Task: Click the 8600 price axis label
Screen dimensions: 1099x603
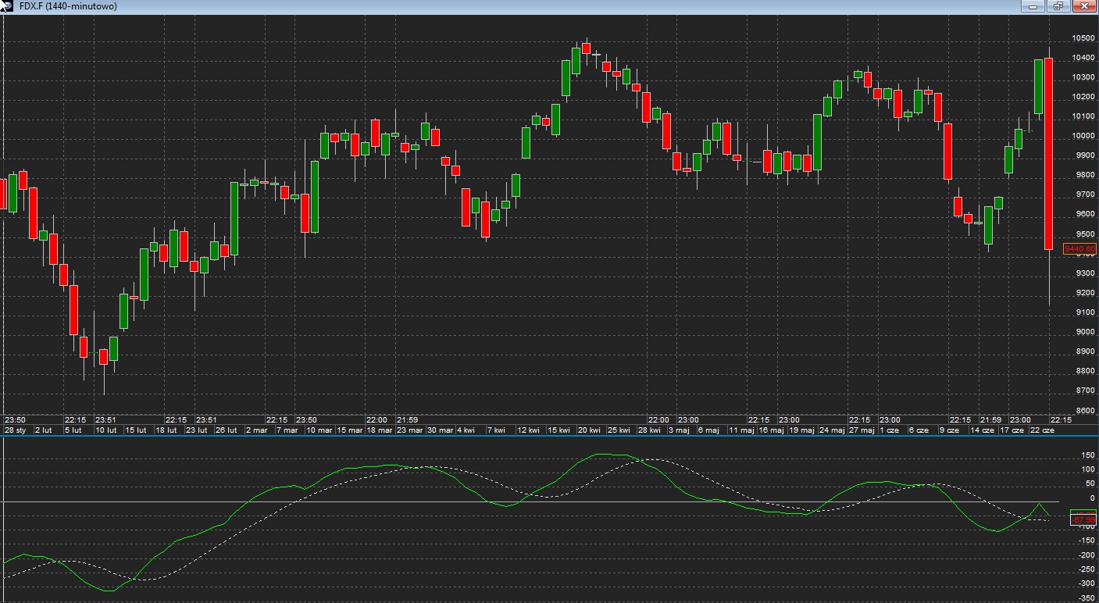Action: (x=1082, y=411)
